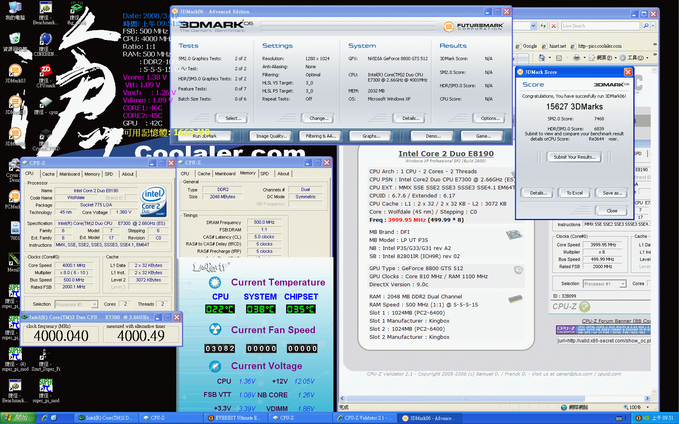This screenshot has width=679, height=424.
Task: Click the Live Search input field
Action: pyautogui.click(x=601, y=26)
